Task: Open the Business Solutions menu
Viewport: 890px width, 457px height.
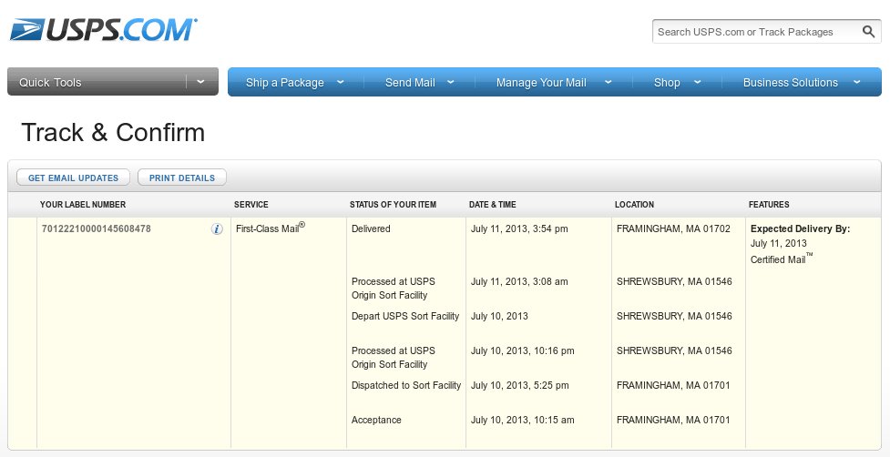Action: pos(791,82)
